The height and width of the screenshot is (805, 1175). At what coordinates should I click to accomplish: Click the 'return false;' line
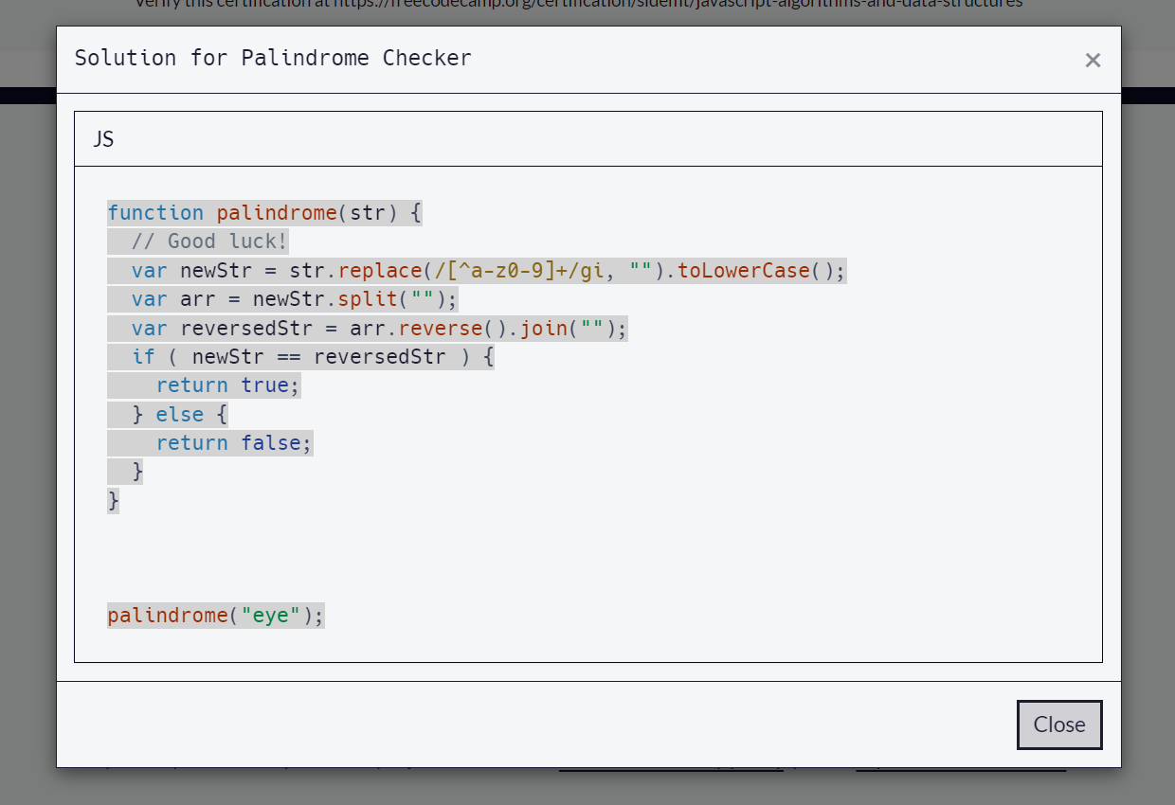coord(234,443)
